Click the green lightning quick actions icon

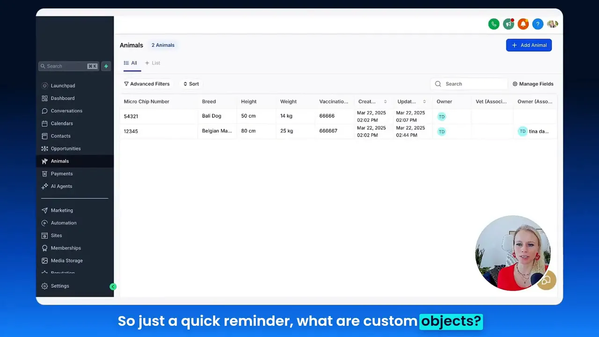106,66
